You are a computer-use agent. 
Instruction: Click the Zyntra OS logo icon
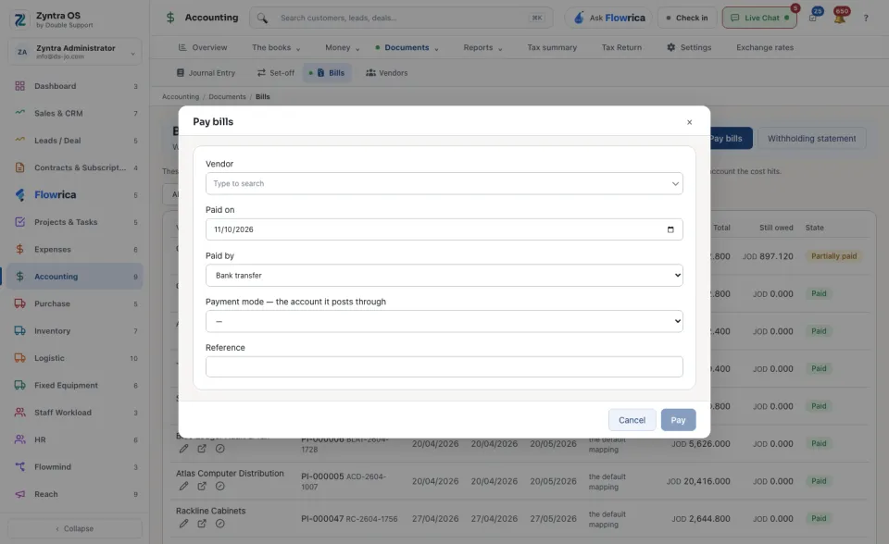pos(19,19)
